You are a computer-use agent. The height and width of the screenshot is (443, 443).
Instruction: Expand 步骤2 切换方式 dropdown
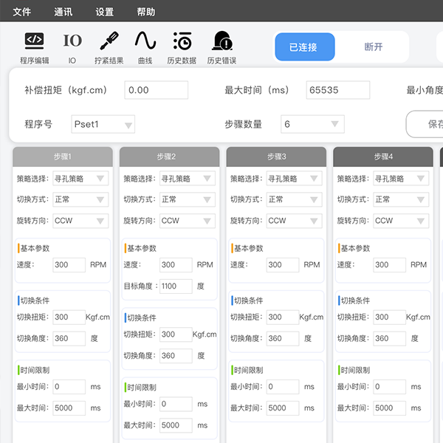[188, 199]
